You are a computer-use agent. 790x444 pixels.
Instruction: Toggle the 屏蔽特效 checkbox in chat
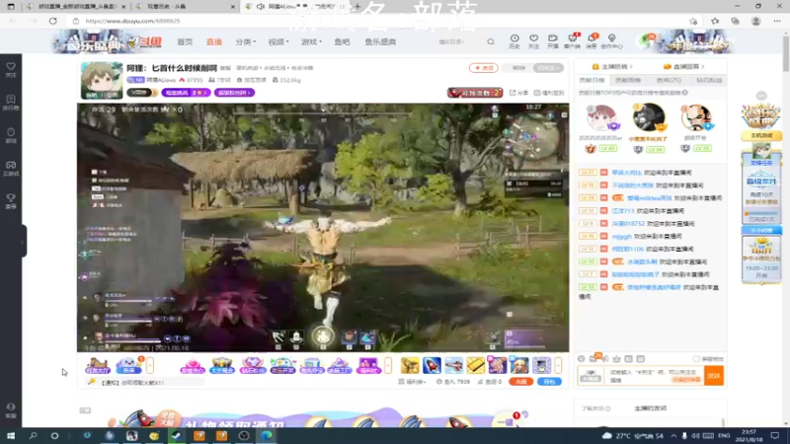pos(696,359)
